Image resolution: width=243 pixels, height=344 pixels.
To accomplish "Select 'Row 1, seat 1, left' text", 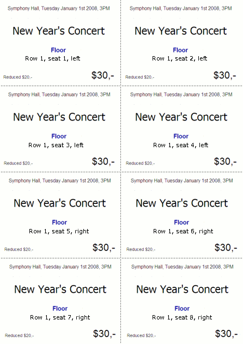I will point(53,58).
